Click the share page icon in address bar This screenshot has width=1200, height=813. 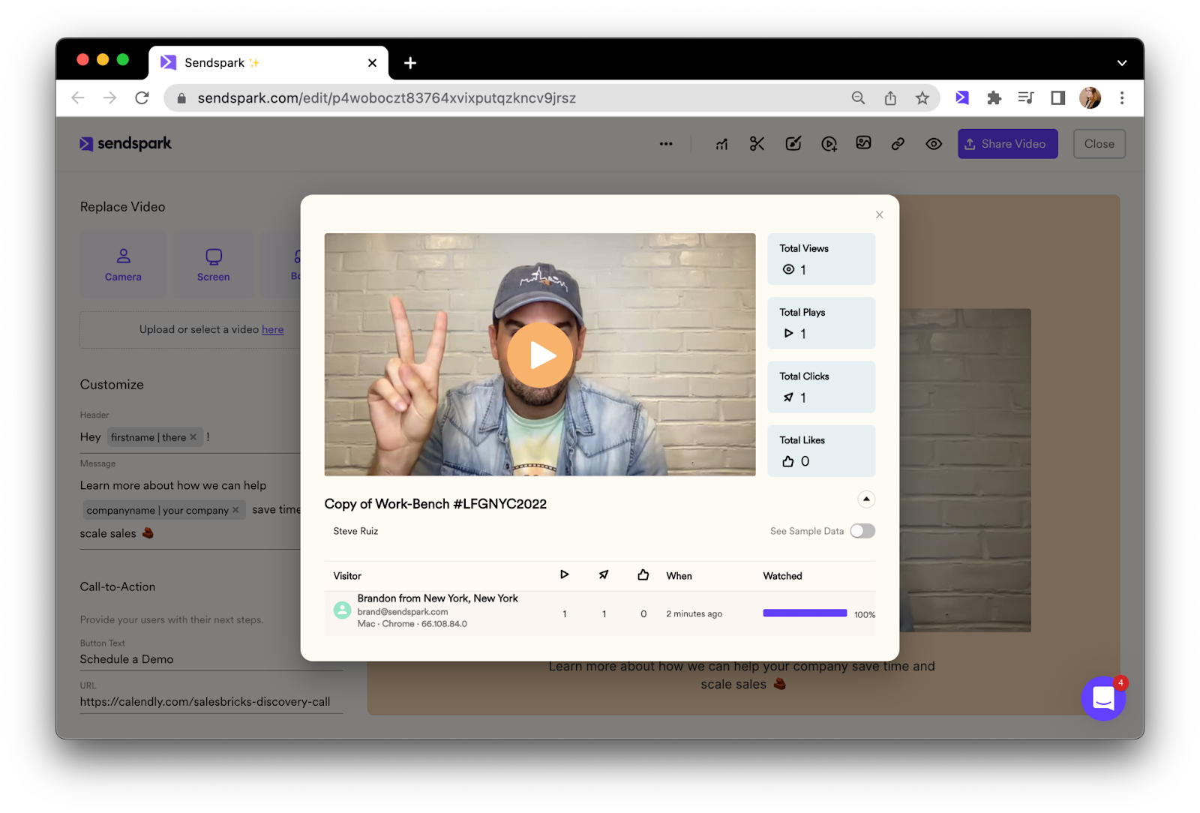point(890,97)
